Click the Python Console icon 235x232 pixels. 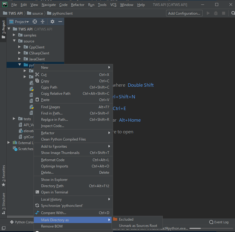pyautogui.click(x=12, y=222)
